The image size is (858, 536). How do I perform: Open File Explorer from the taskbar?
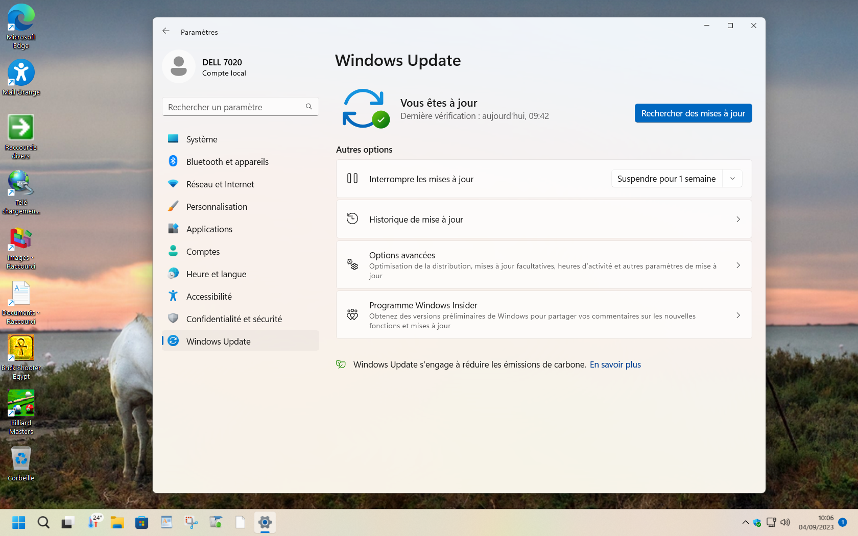point(117,522)
